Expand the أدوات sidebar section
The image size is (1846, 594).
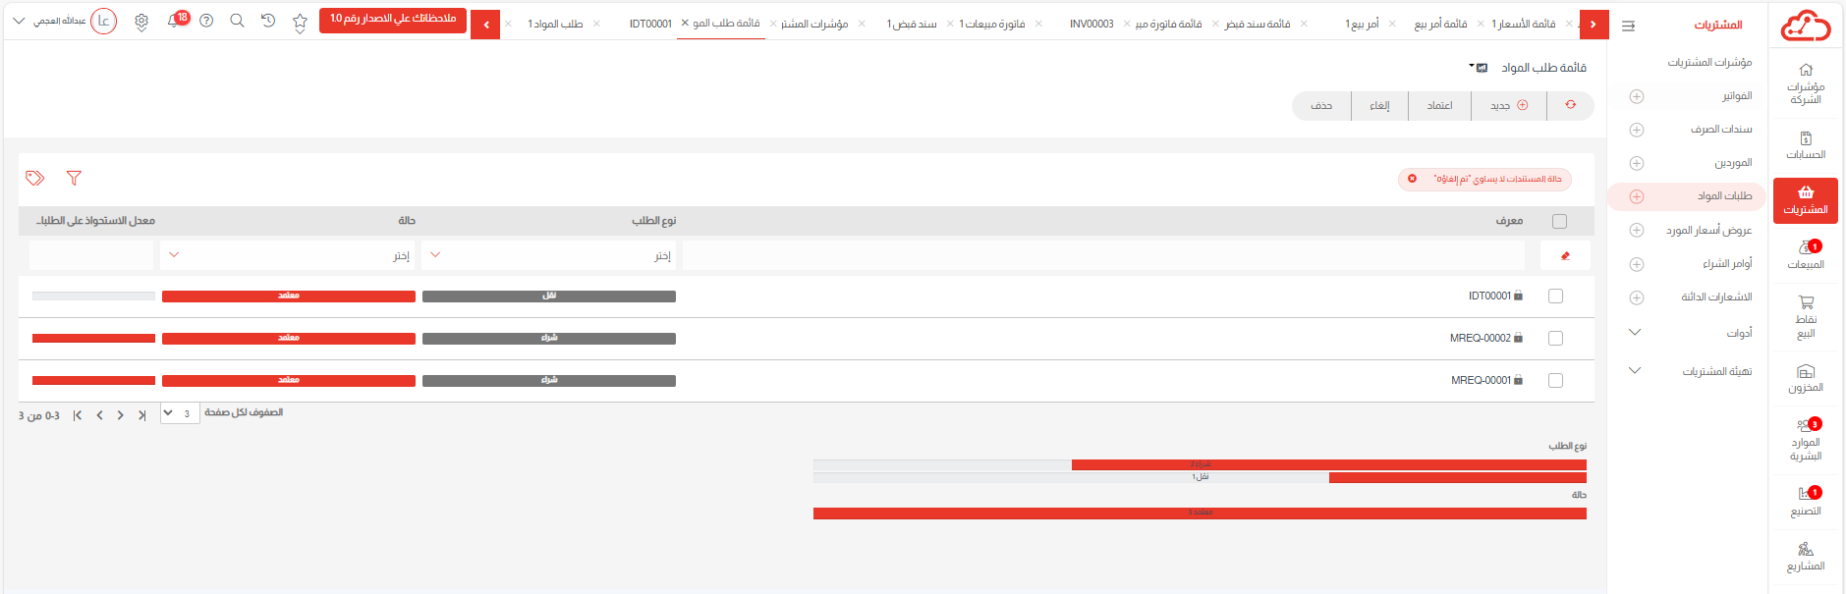coord(1688,333)
